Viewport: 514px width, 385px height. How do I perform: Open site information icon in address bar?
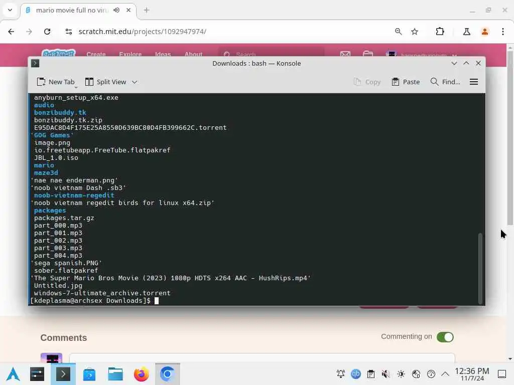68,32
